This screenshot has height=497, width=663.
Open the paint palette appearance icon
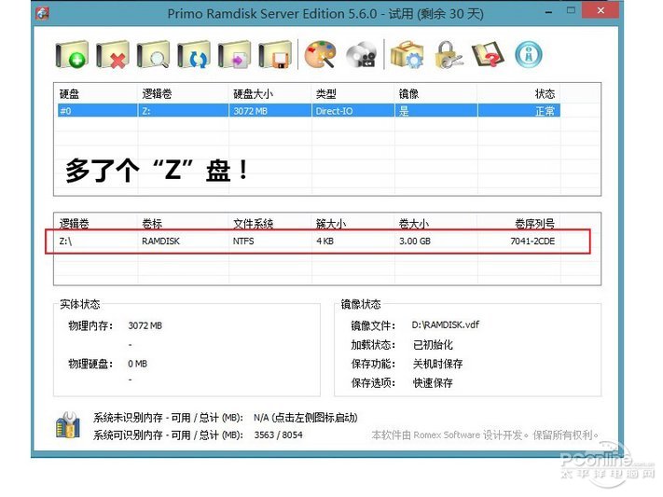[321, 54]
